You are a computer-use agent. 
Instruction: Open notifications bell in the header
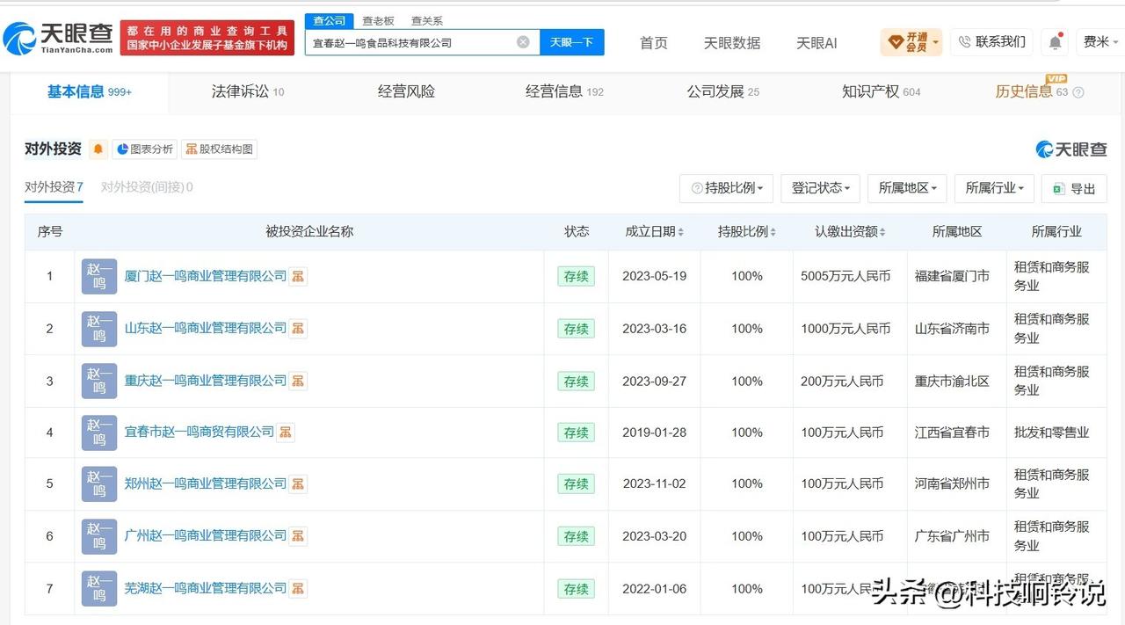click(x=1055, y=41)
